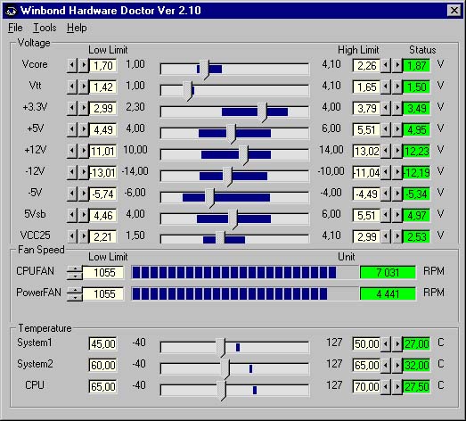Click right arrow for -12V low limit
Screen dimensions: 466x421
[84, 172]
